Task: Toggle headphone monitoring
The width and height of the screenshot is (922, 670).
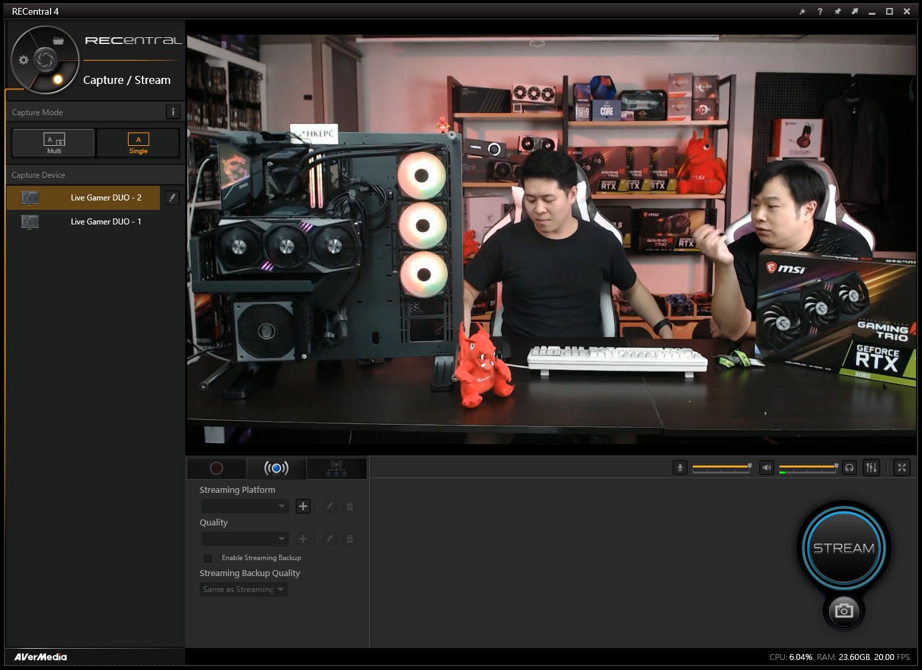Action: coord(849,468)
